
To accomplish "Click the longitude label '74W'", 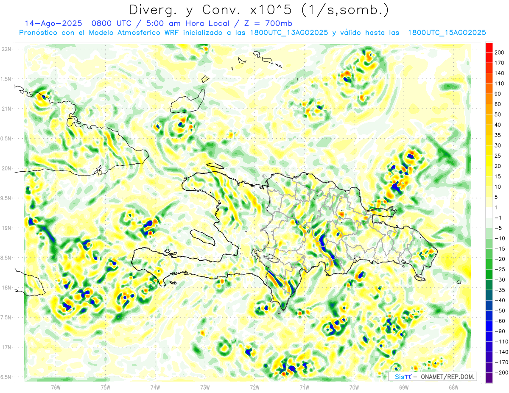I will 155,387.
